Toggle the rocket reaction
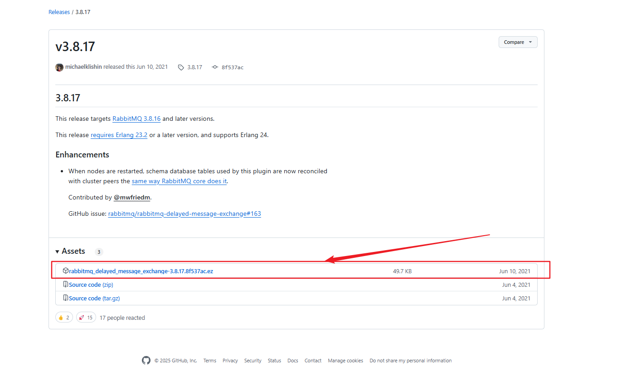 point(86,318)
